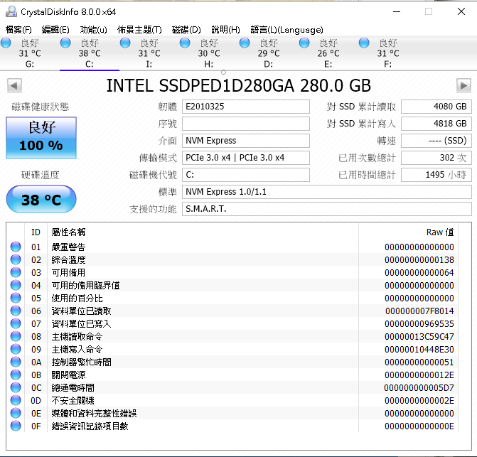This screenshot has width=477, height=457.
Task: Click the 38 °C temperature button
Action: (41, 200)
